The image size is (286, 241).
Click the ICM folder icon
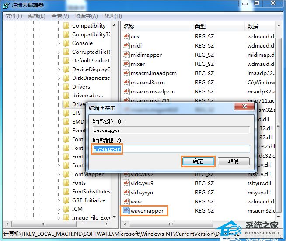coord(66,209)
